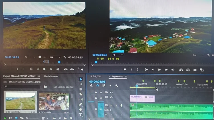214x120 pixels.
Task: Toggle V2 track lock
Action: click(96, 98)
